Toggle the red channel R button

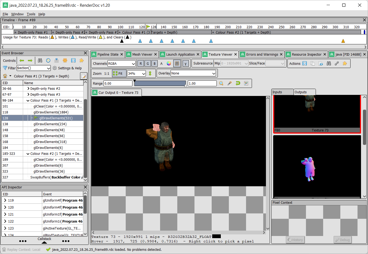[141, 64]
